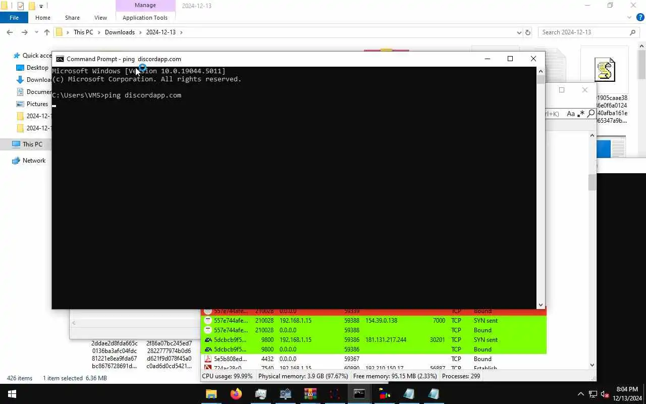Select the Manage contextual tab
The height and width of the screenshot is (404, 646).
tap(145, 6)
